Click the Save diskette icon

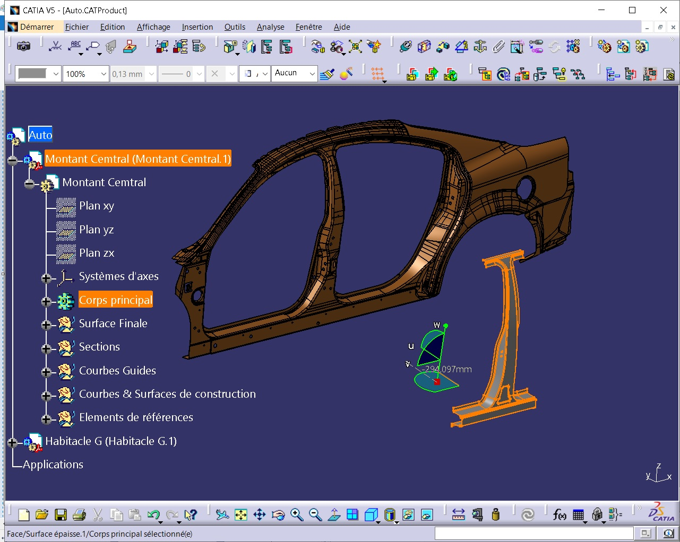pyautogui.click(x=61, y=514)
